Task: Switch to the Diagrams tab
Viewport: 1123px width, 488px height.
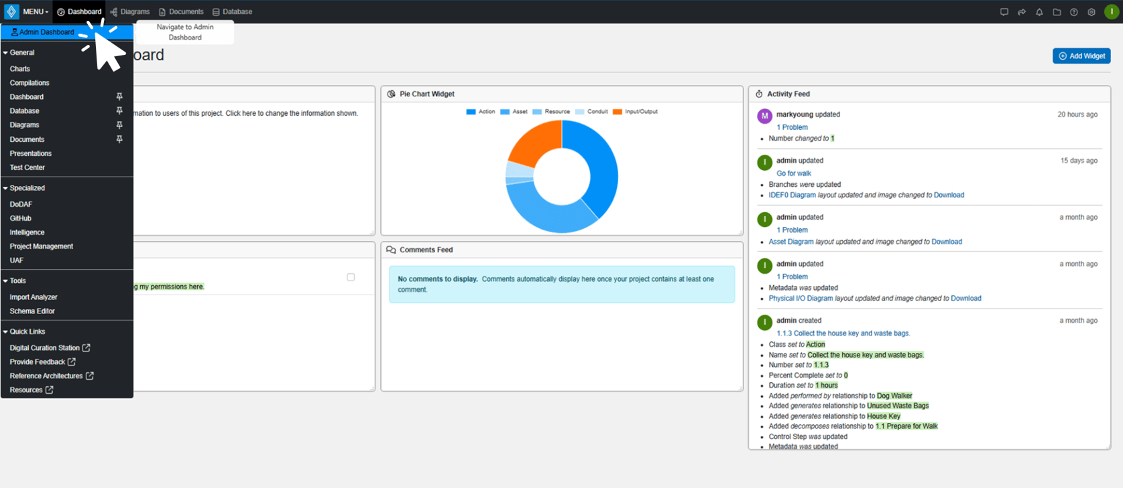Action: click(130, 12)
